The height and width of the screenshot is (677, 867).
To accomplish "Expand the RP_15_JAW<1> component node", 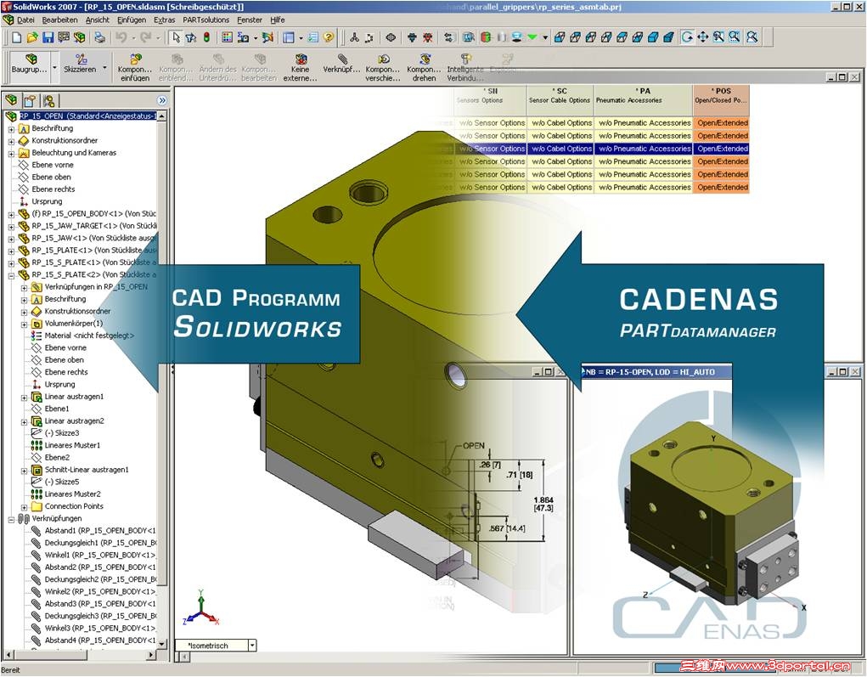I will [11, 239].
